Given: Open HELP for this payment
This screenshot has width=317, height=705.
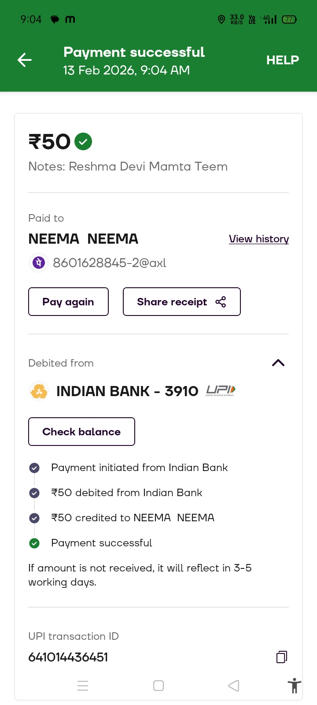Looking at the screenshot, I should tap(282, 60).
